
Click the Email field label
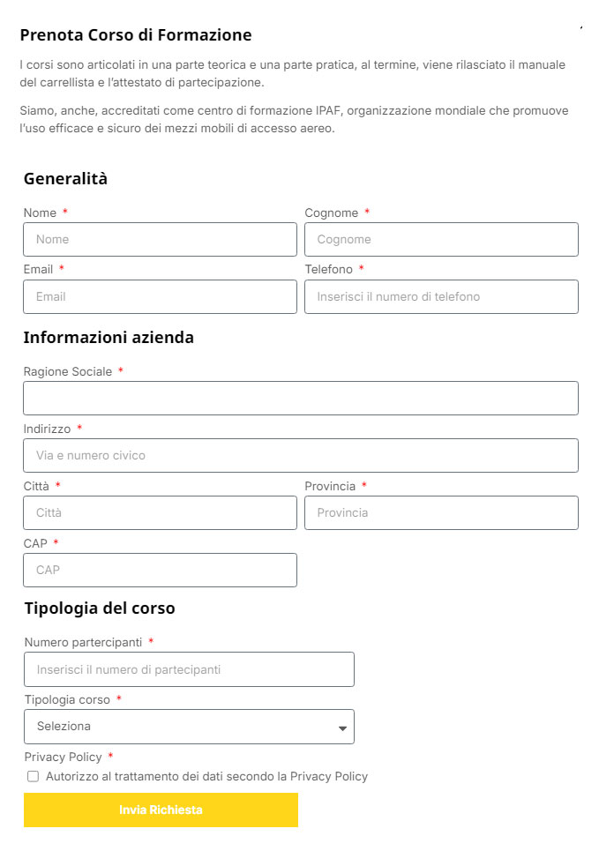(x=38, y=269)
